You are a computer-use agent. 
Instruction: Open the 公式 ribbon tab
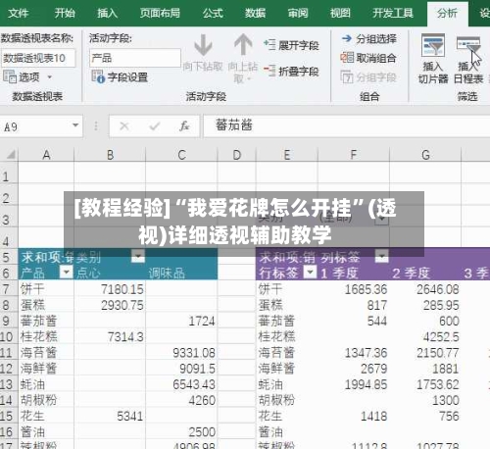tap(213, 13)
